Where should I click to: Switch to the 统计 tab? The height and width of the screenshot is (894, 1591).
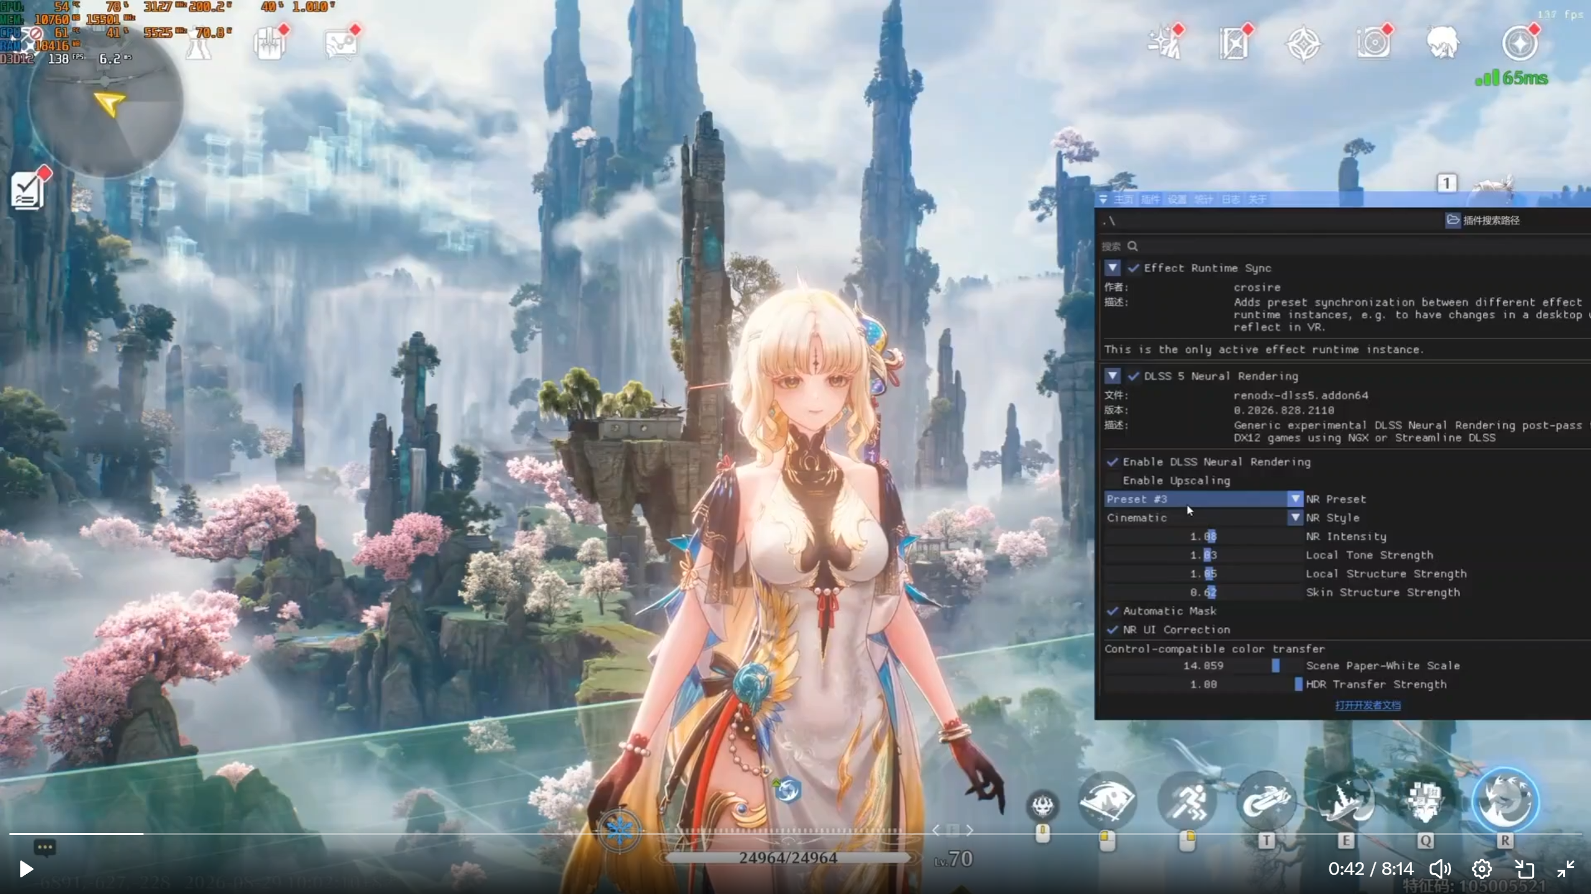tap(1204, 199)
